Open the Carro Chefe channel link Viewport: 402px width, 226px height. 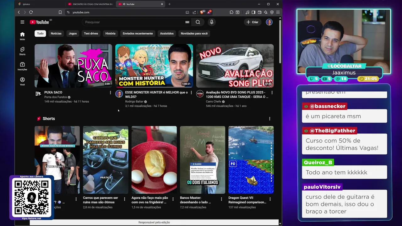[x=214, y=101]
